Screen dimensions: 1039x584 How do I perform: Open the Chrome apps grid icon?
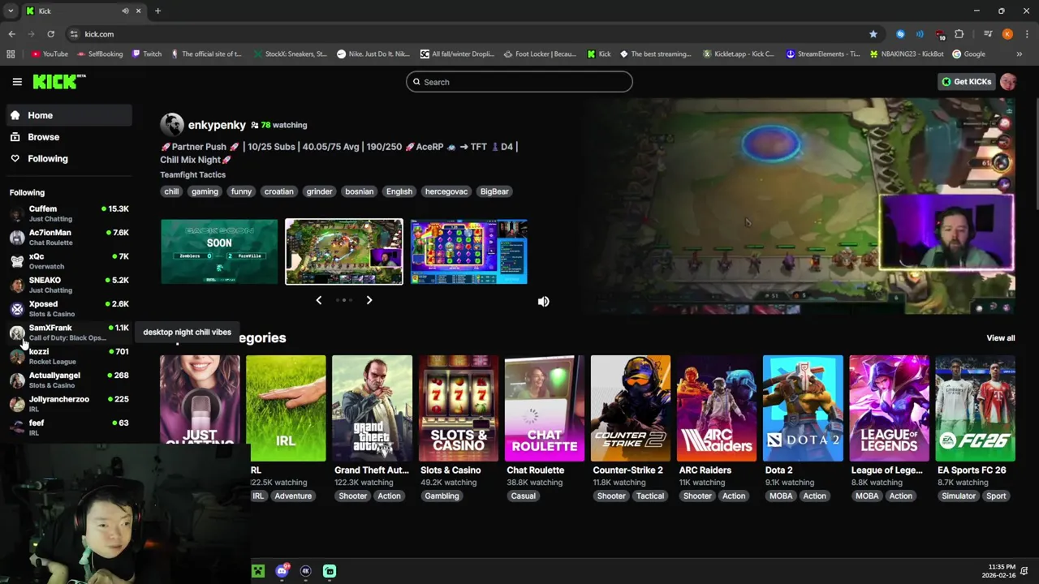coord(11,54)
